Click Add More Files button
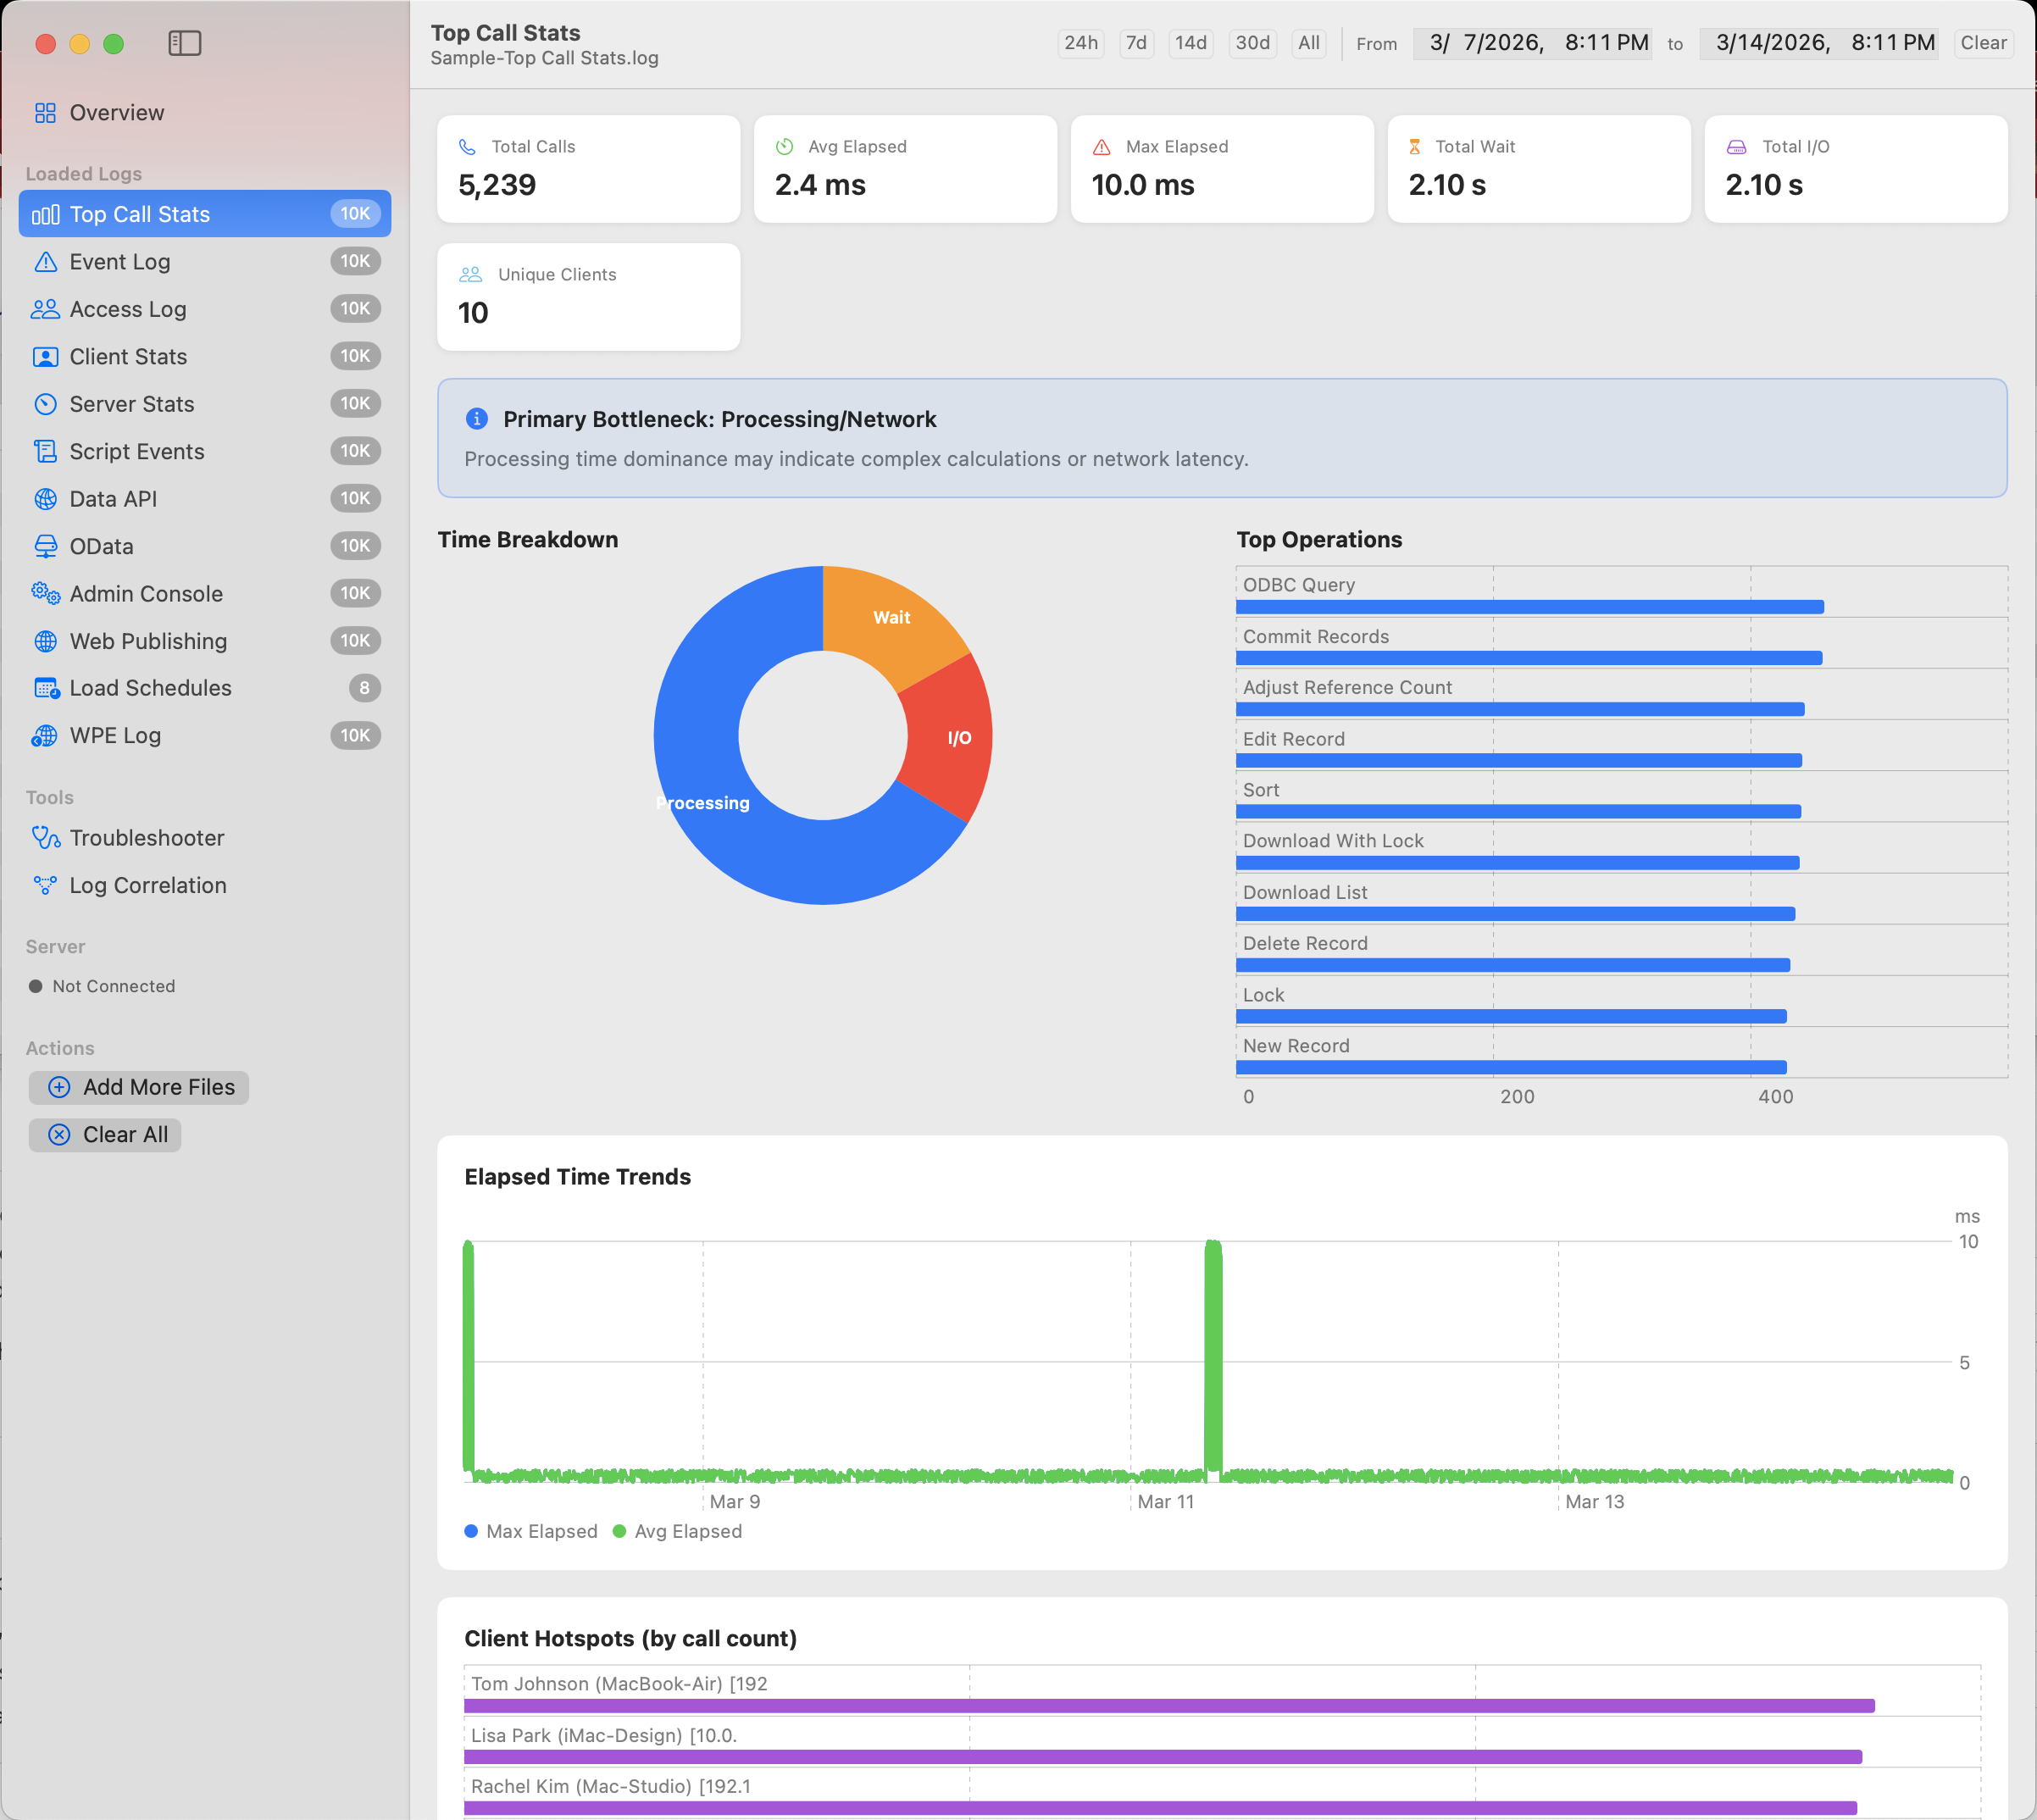The width and height of the screenshot is (2037, 1820). 139,1088
